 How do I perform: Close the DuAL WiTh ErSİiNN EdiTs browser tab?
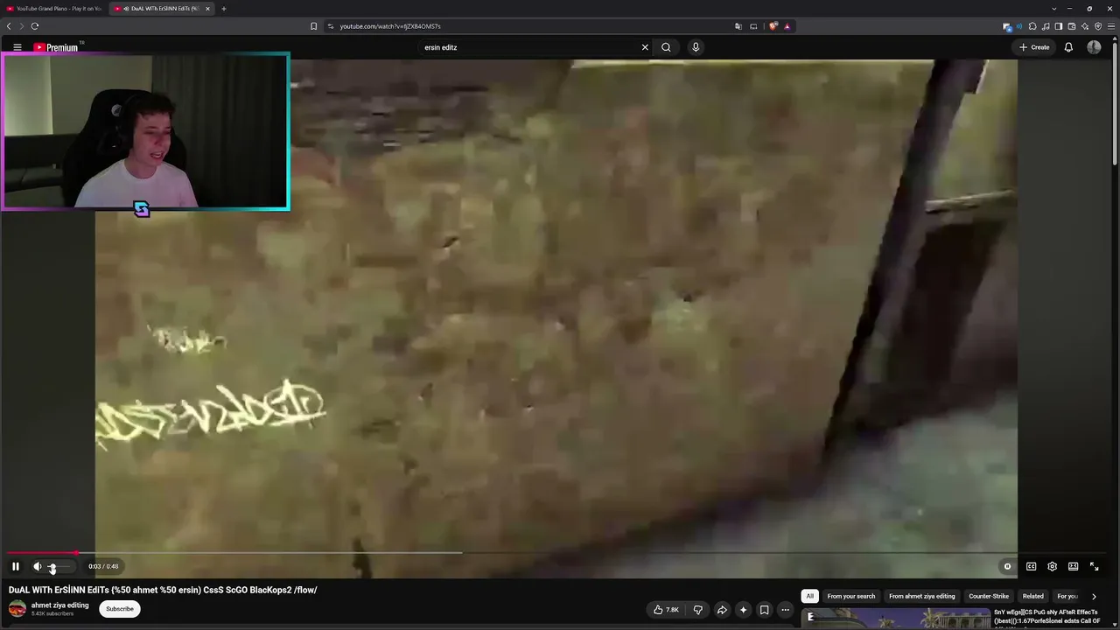pyautogui.click(x=207, y=9)
